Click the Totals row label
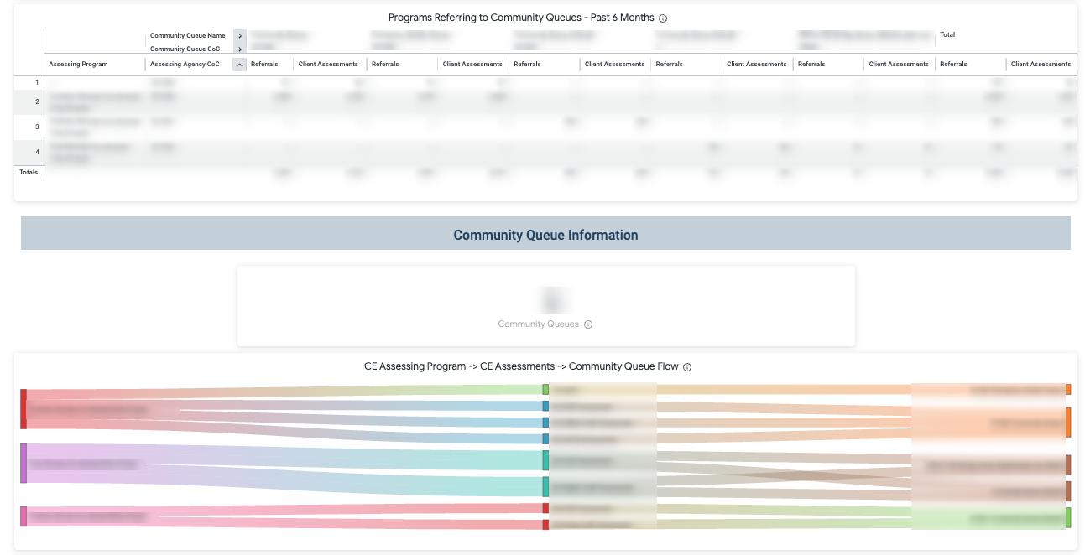The height and width of the screenshot is (555, 1085). pos(29,172)
